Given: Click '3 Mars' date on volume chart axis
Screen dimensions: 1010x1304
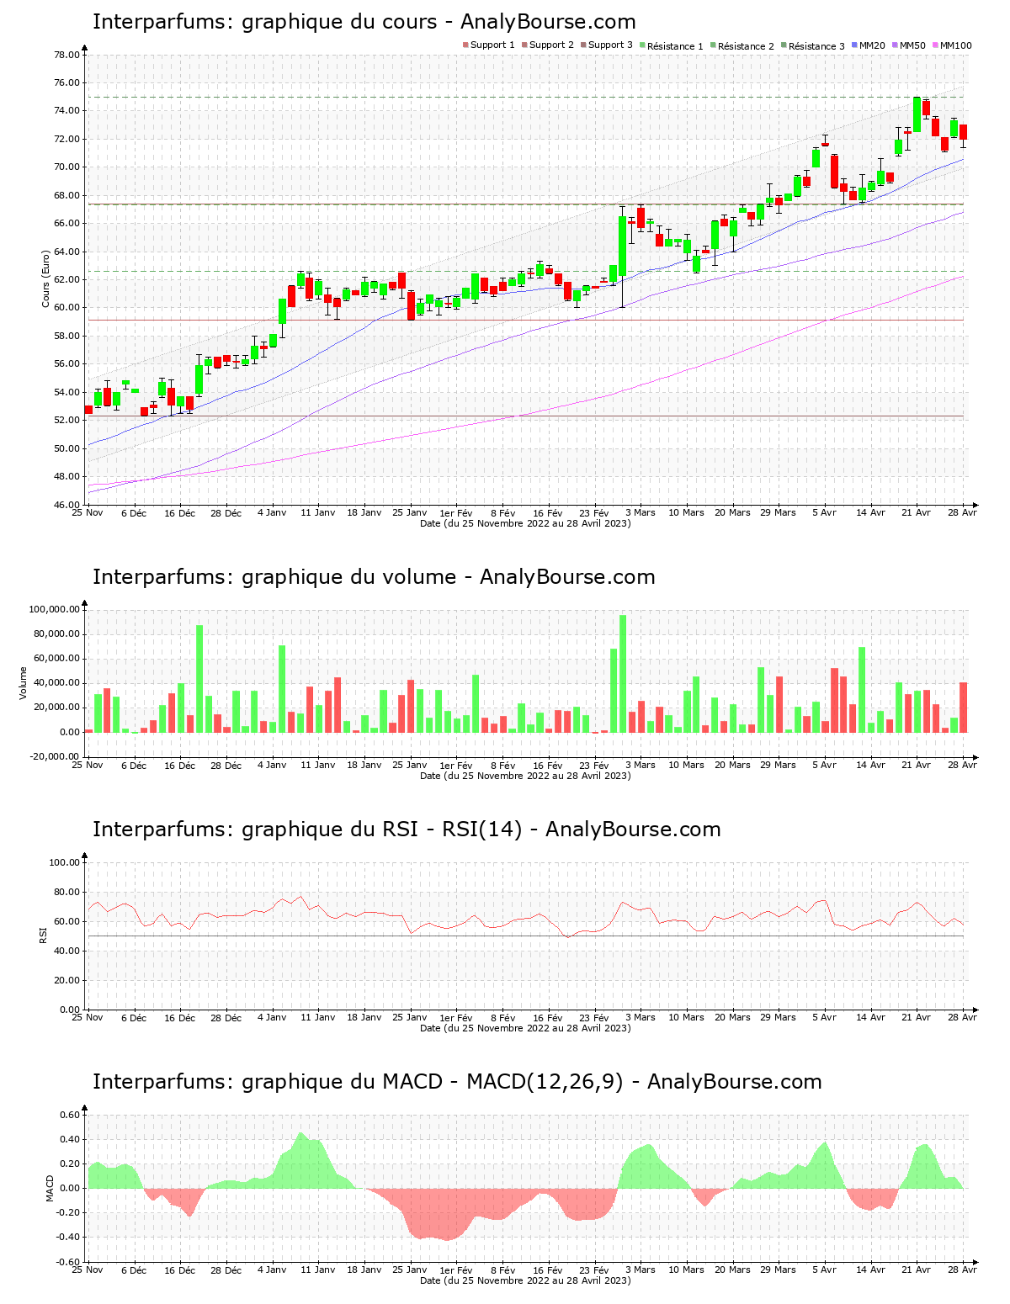Looking at the screenshot, I should (x=640, y=766).
